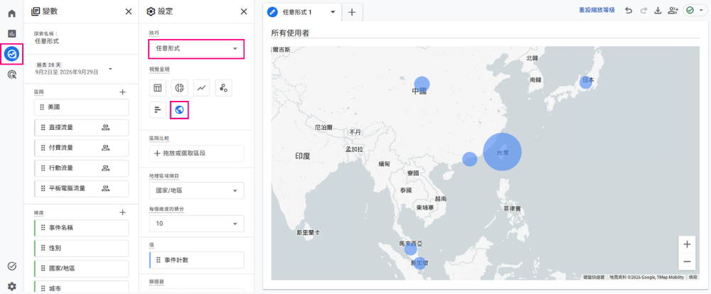Click the user-segment icon on 付費流量
This screenshot has width=711, height=294.
pos(106,148)
